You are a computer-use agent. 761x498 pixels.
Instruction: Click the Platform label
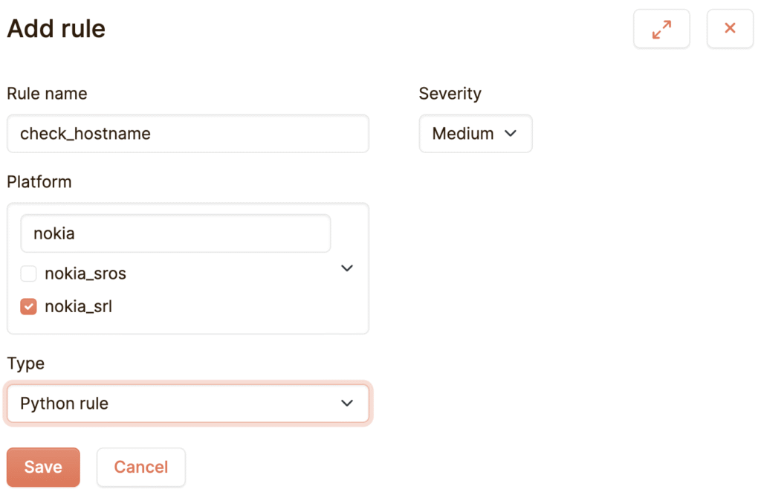(39, 182)
